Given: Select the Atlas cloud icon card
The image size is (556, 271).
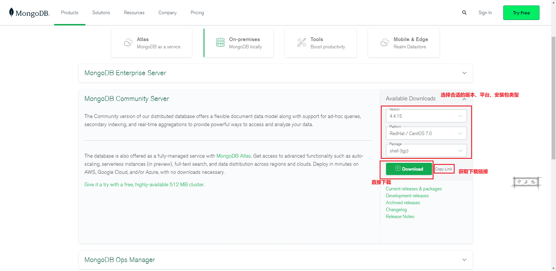Looking at the screenshot, I should pos(152,43).
